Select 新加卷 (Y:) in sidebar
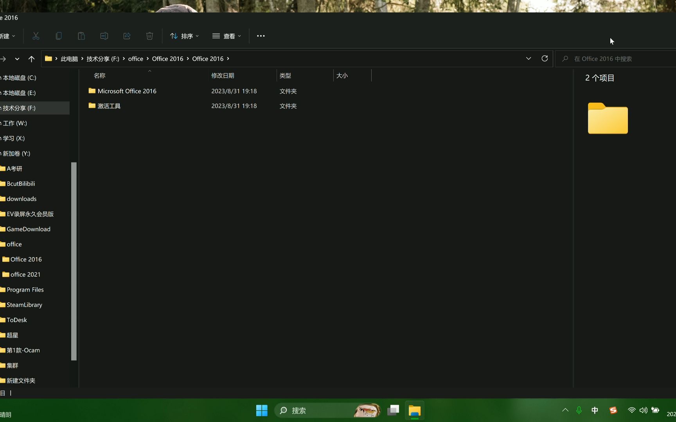676x422 pixels. coord(16,154)
